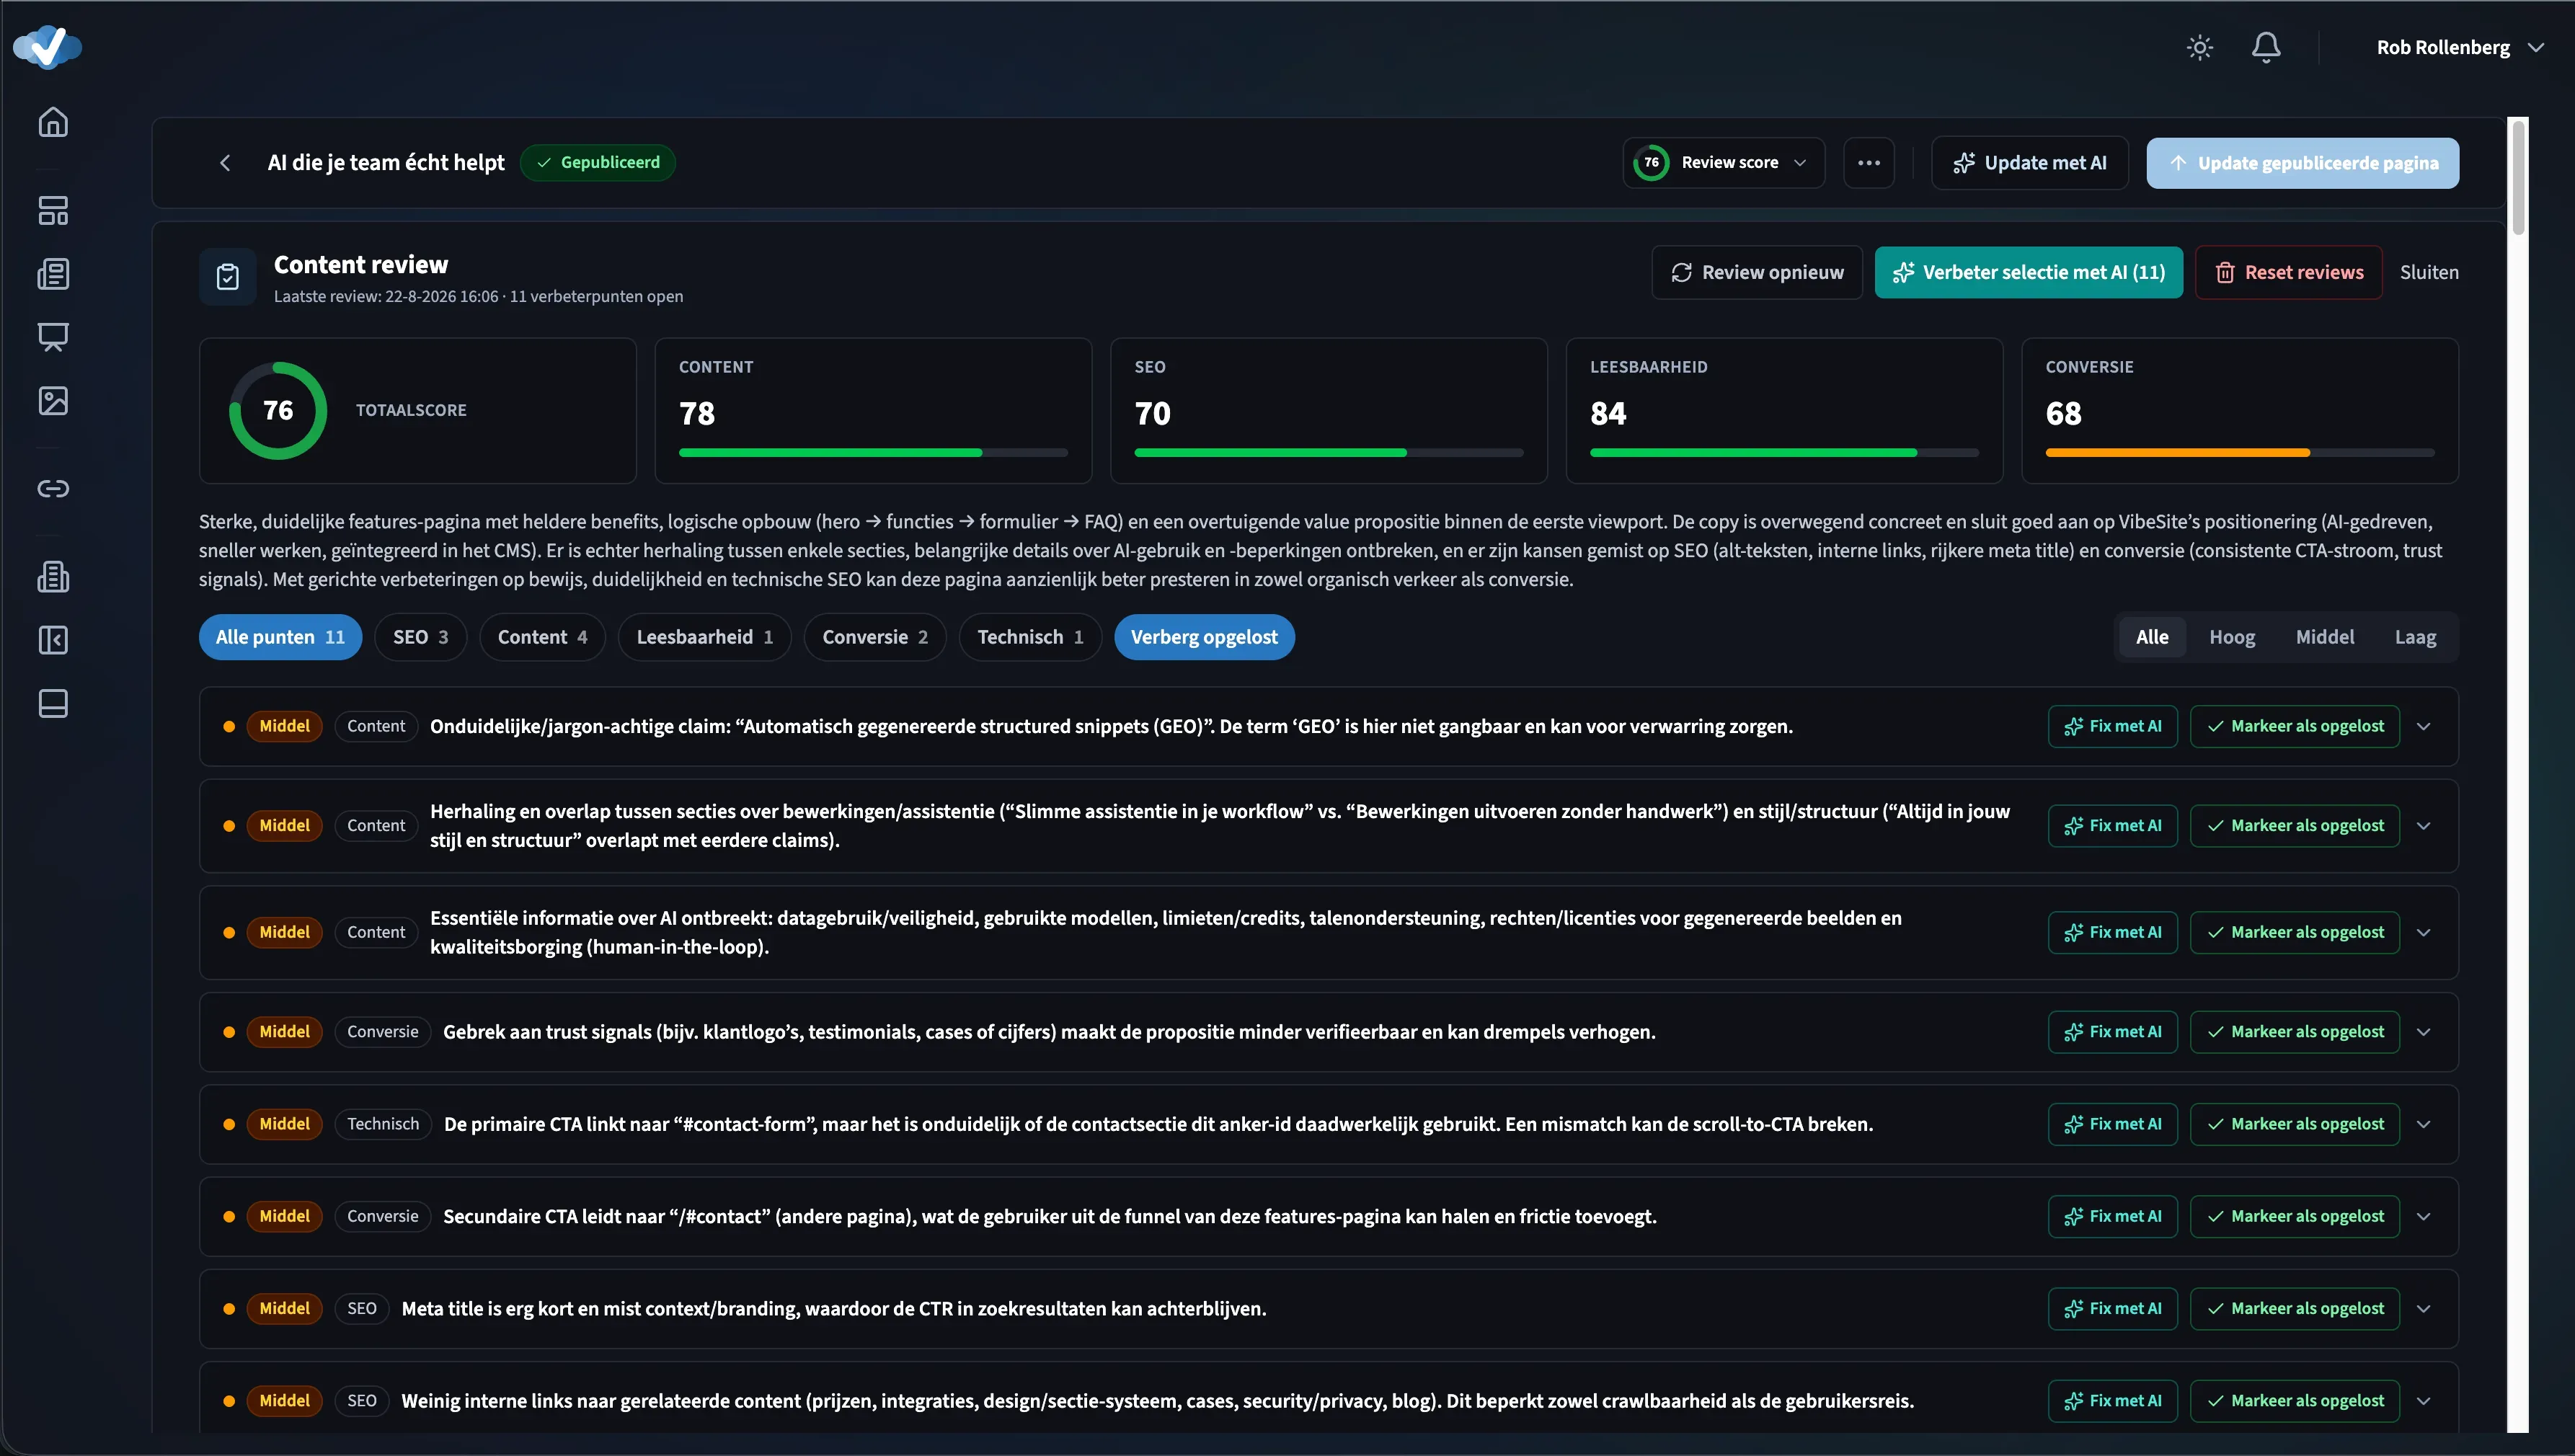The width and height of the screenshot is (2575, 1456).
Task: Filter by SEO points
Action: pyautogui.click(x=420, y=637)
